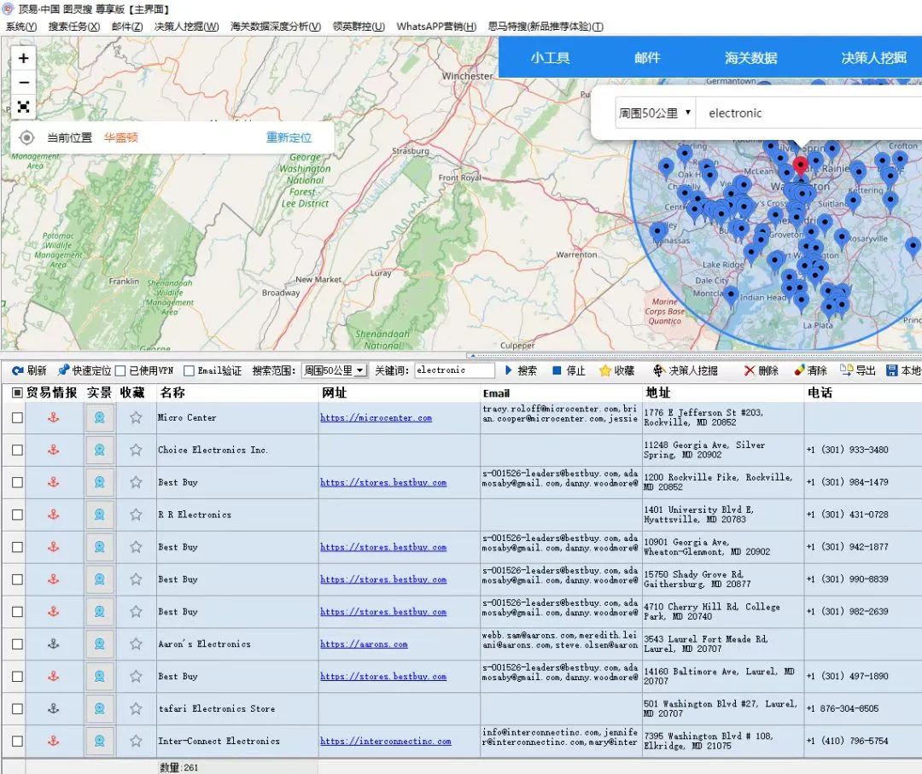Check the Inter-Connect Electronics row checkbox
This screenshot has width=922, height=774.
(18, 741)
